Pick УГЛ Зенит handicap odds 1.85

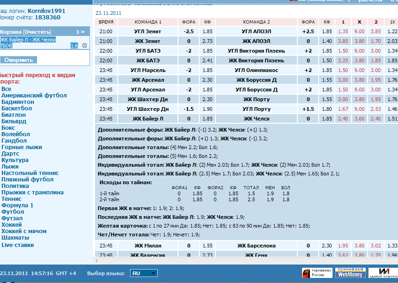(x=208, y=31)
